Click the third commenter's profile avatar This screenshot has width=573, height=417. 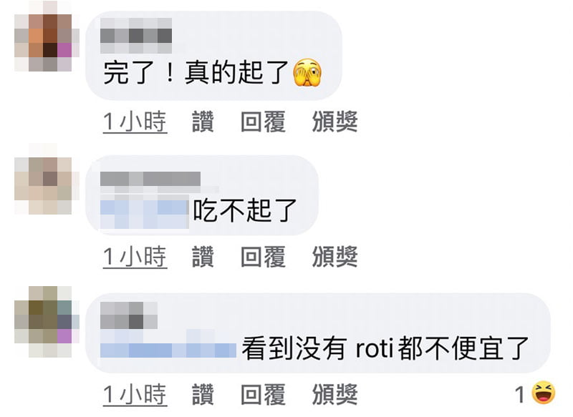click(x=47, y=322)
